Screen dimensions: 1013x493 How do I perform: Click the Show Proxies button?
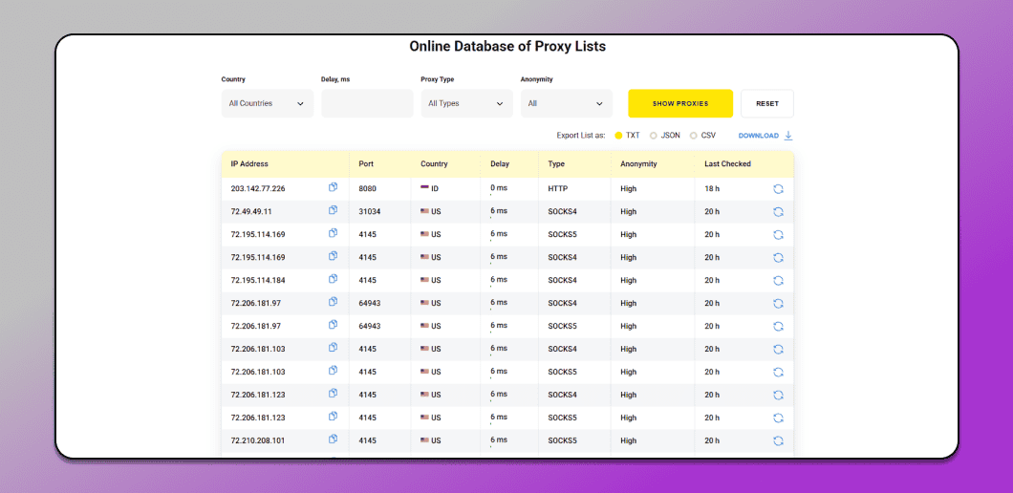[x=680, y=103]
